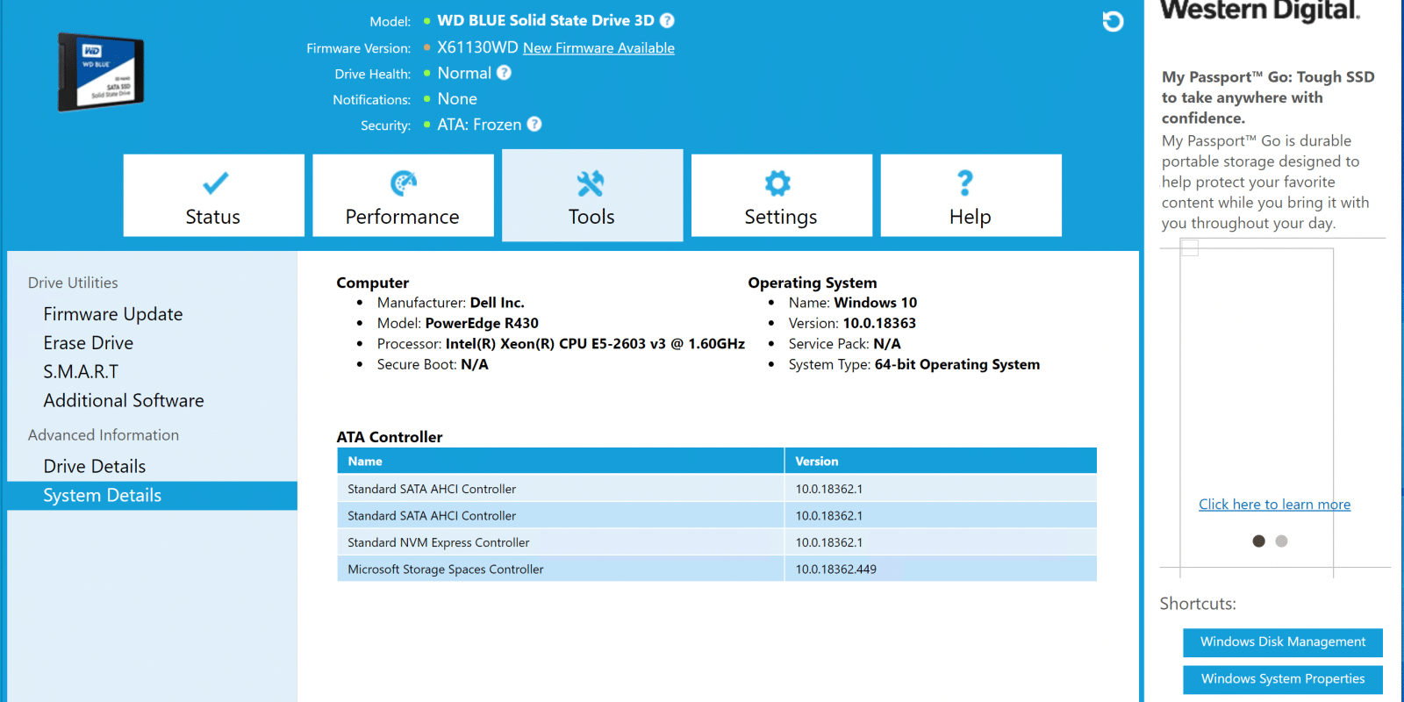Click System Type 64-bit entry

914,364
